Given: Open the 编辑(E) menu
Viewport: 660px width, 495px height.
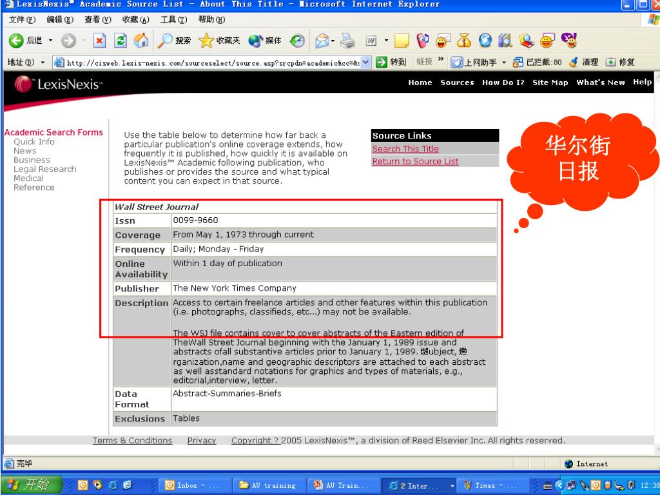Looking at the screenshot, I should pyautogui.click(x=60, y=19).
